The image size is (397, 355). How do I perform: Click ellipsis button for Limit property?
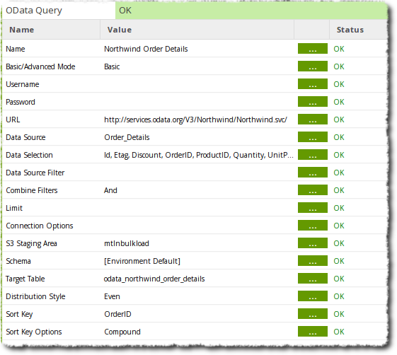(313, 208)
